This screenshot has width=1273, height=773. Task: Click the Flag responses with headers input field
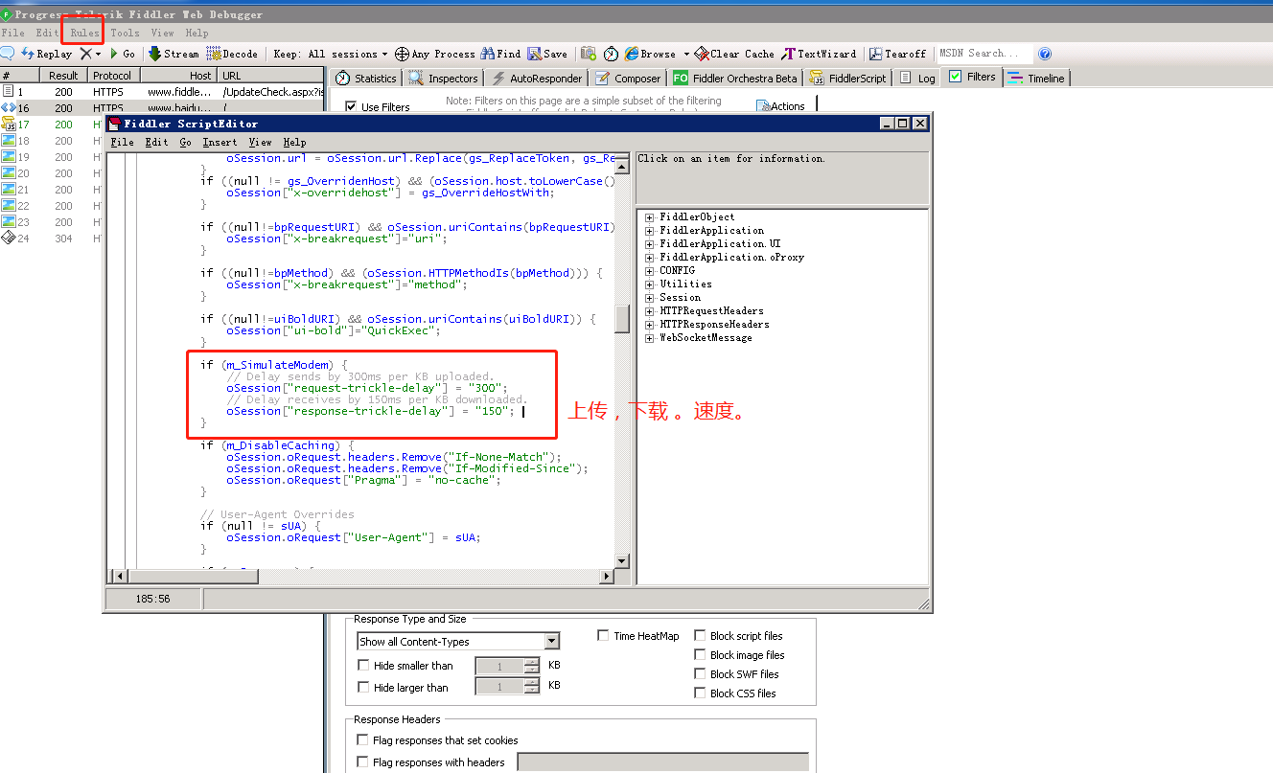pos(662,762)
